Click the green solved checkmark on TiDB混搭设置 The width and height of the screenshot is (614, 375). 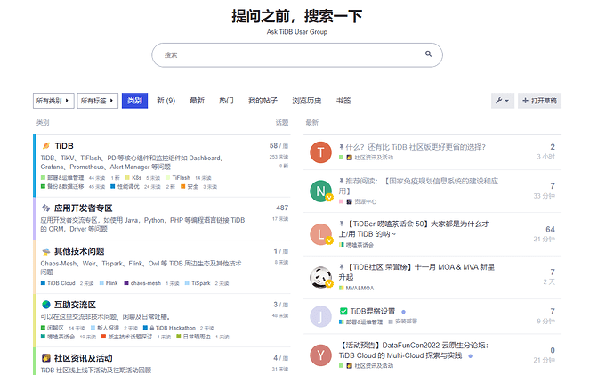coord(343,311)
